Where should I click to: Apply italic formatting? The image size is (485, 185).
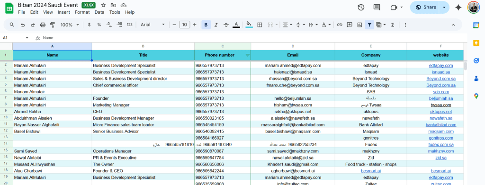[216, 25]
